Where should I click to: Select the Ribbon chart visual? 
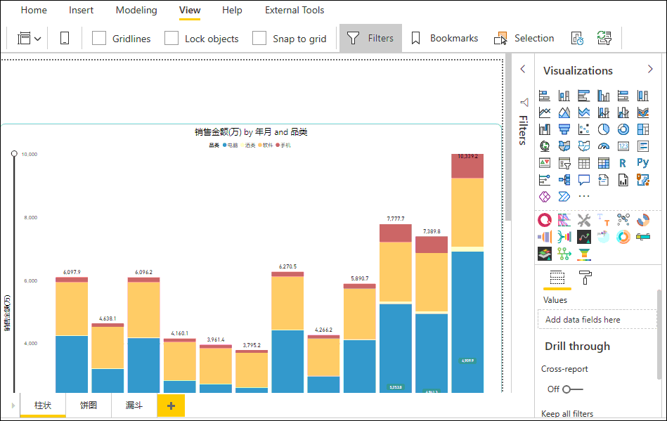(643, 112)
